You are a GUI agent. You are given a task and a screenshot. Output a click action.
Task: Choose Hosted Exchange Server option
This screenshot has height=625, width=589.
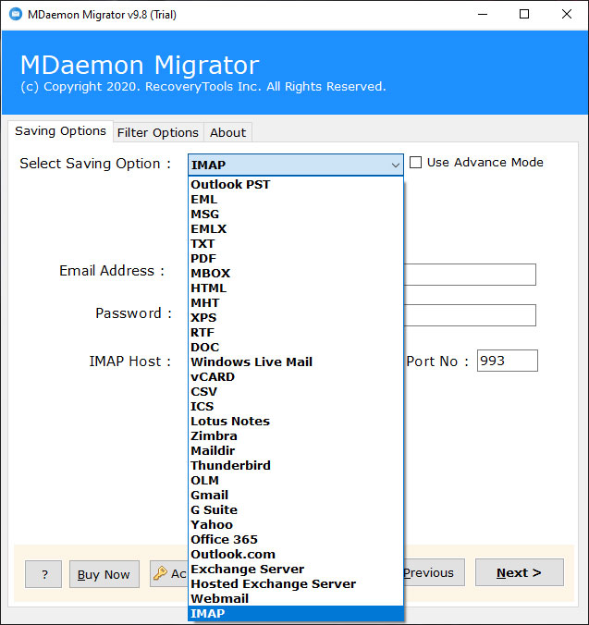click(x=296, y=583)
